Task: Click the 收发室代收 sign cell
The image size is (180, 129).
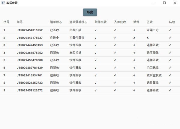Action: point(154,75)
